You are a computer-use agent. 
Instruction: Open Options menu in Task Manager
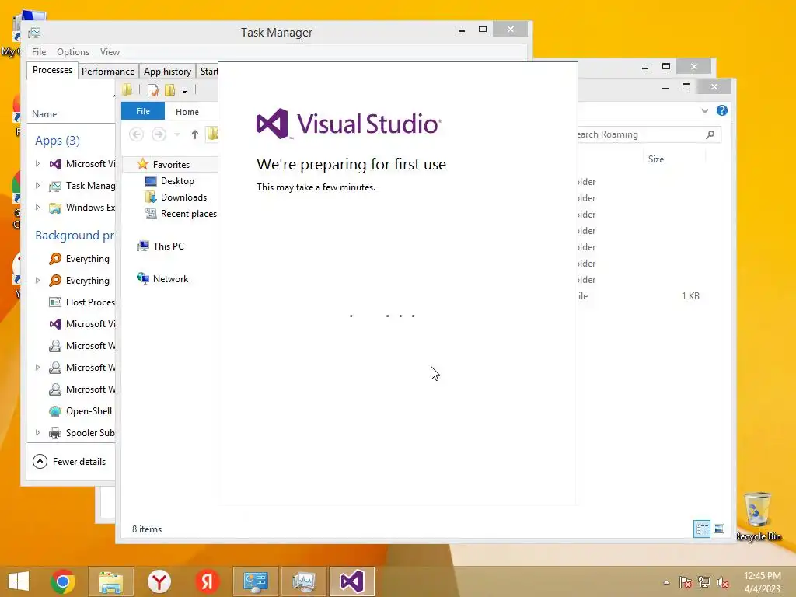tap(73, 52)
